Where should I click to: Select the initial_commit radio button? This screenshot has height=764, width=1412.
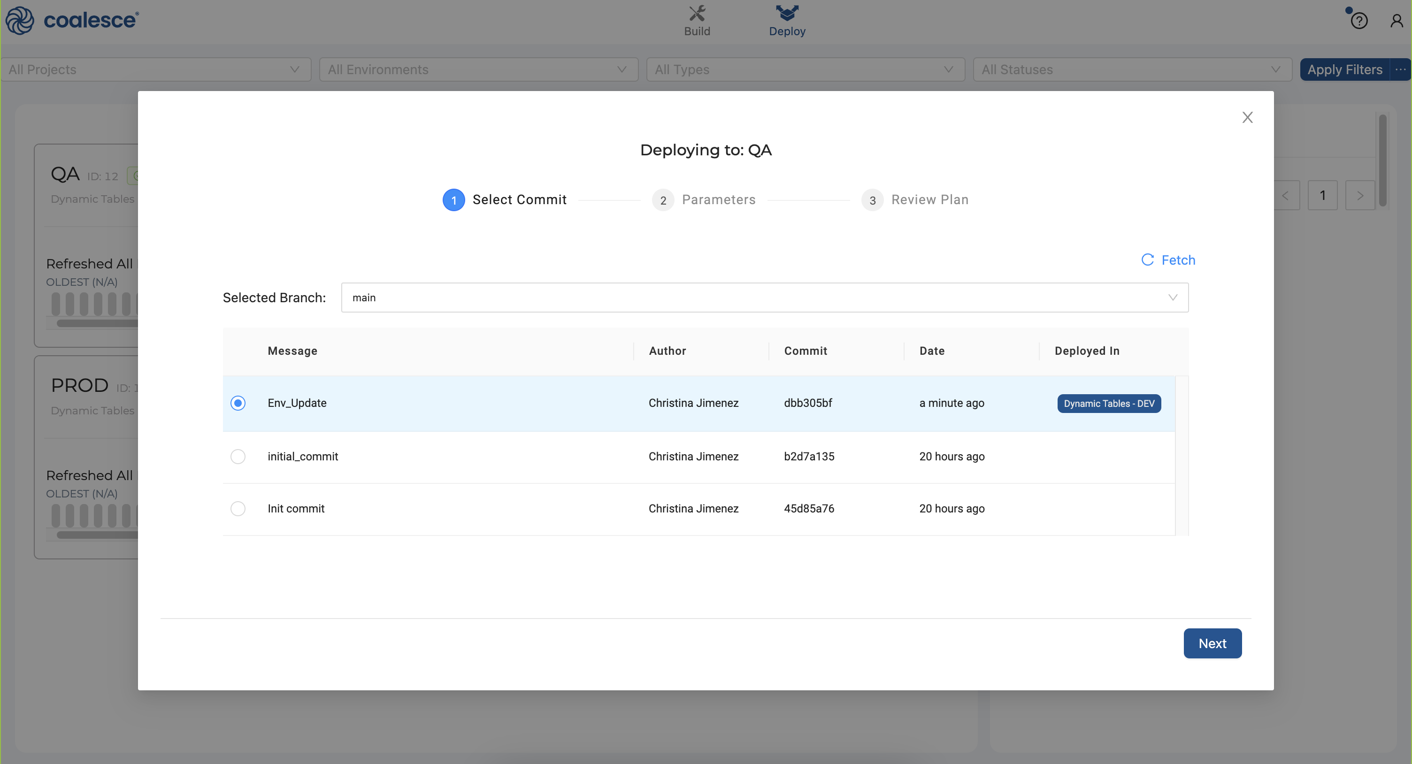click(x=238, y=457)
